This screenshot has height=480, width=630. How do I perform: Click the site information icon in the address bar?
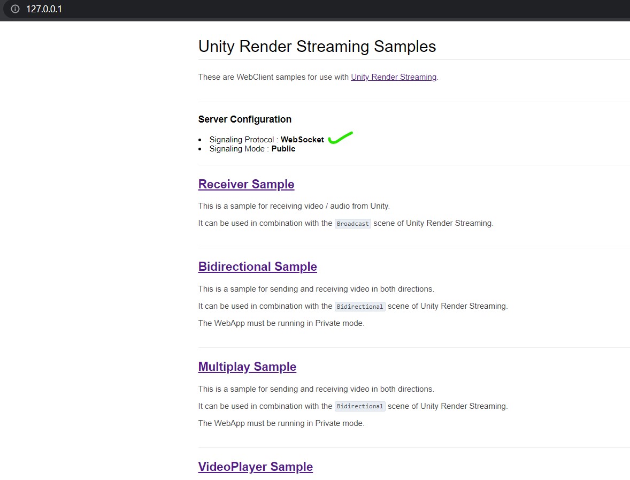point(14,9)
